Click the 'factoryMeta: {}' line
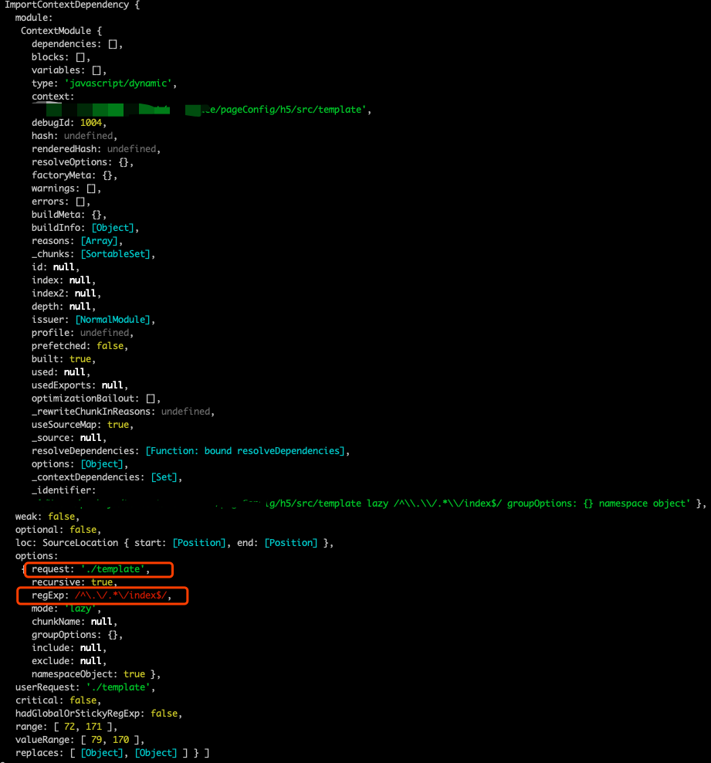 (x=74, y=175)
